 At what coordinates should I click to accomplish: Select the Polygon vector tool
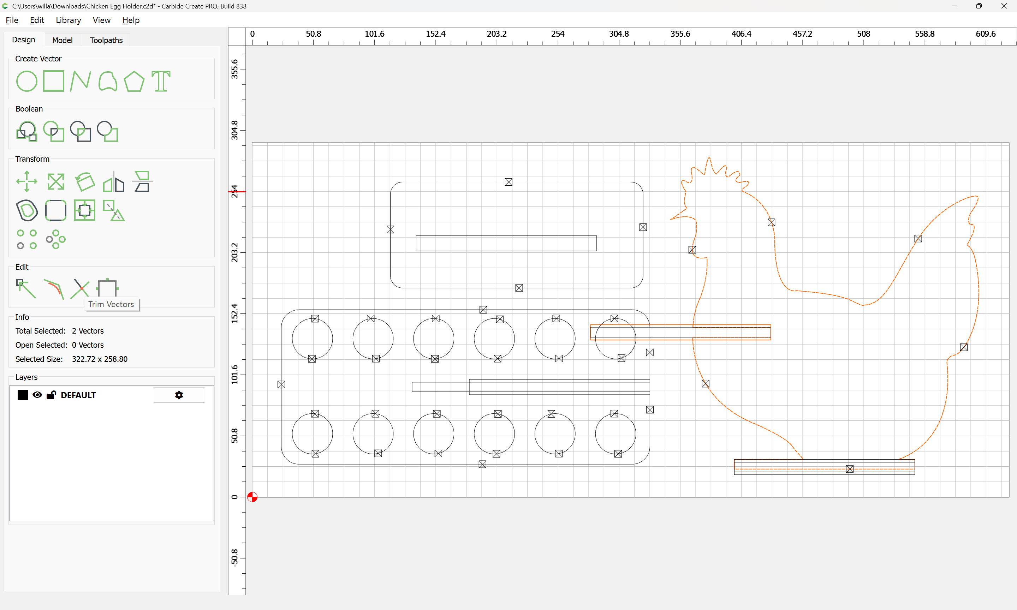tap(134, 81)
